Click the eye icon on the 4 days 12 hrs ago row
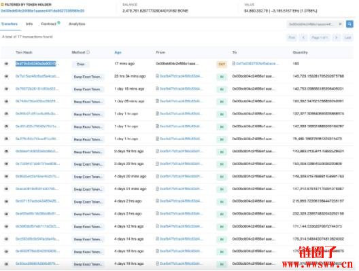 (x=6, y=226)
